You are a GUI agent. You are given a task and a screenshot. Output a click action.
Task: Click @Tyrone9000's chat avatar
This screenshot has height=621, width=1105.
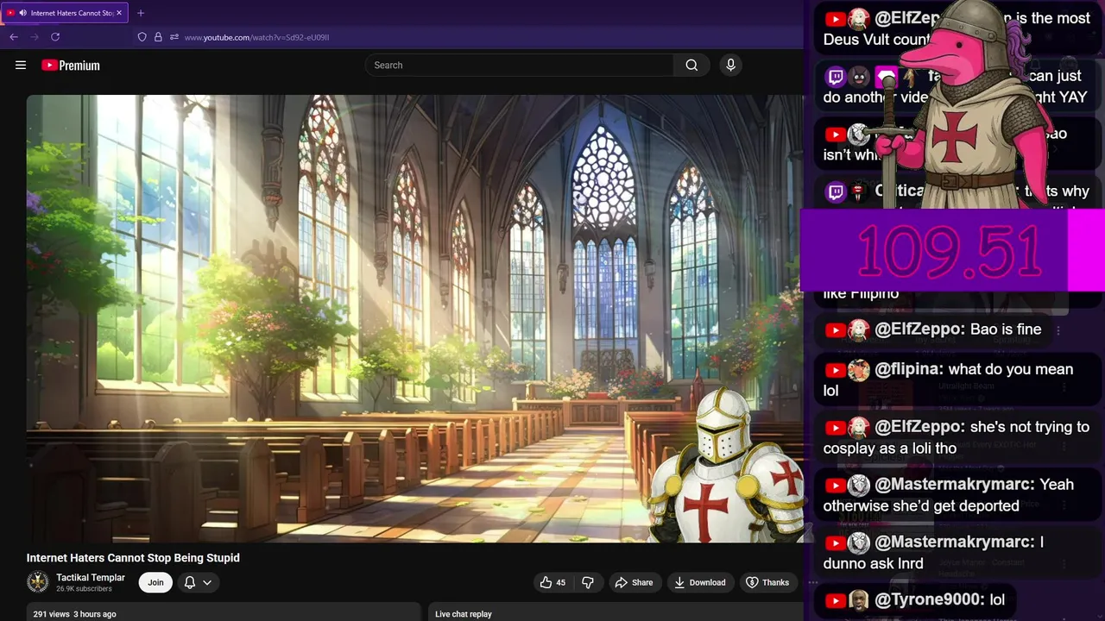tap(858, 600)
